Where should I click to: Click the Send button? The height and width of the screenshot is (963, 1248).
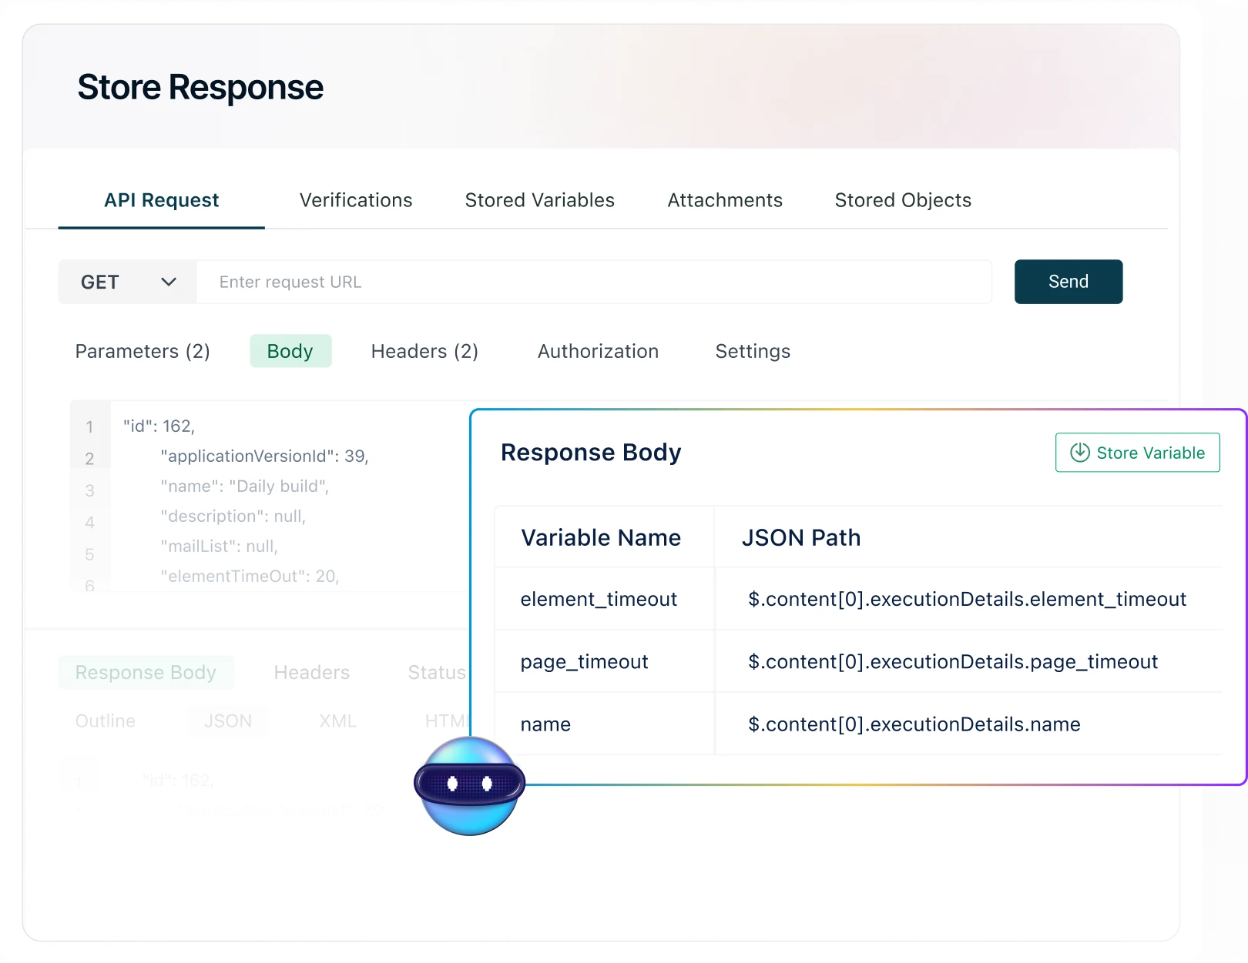pyautogui.click(x=1068, y=282)
